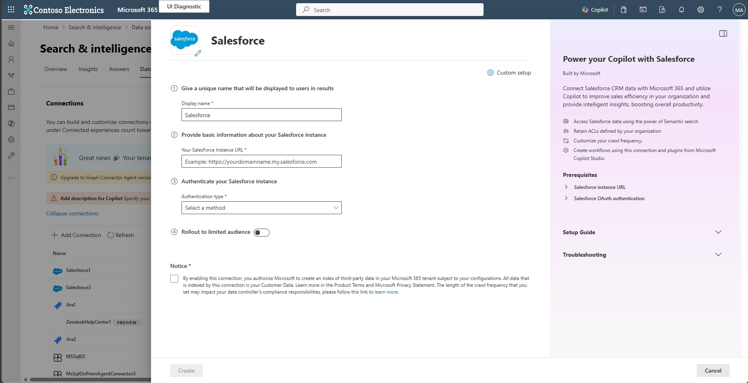Open the notifications bell icon

tap(681, 9)
